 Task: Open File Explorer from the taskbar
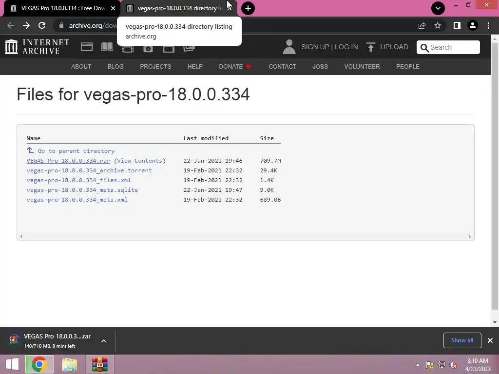point(69,364)
